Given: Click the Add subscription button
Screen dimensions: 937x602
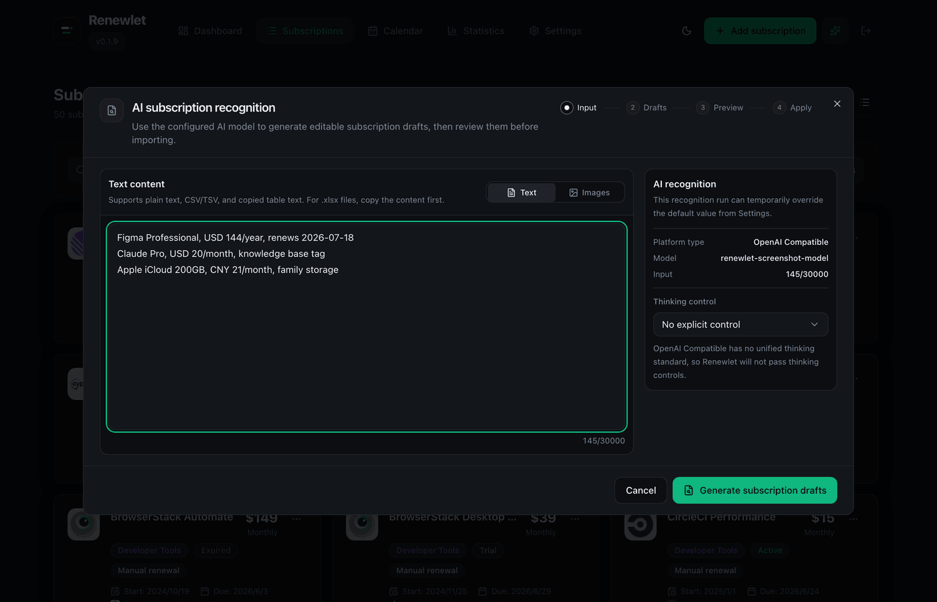Looking at the screenshot, I should pyautogui.click(x=760, y=31).
